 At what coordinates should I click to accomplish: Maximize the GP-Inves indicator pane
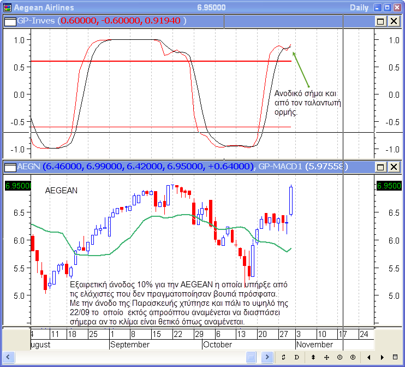coord(380,21)
